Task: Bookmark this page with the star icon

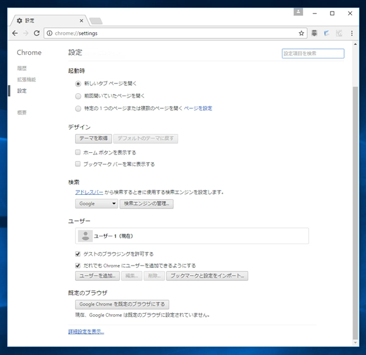Action: [301, 33]
